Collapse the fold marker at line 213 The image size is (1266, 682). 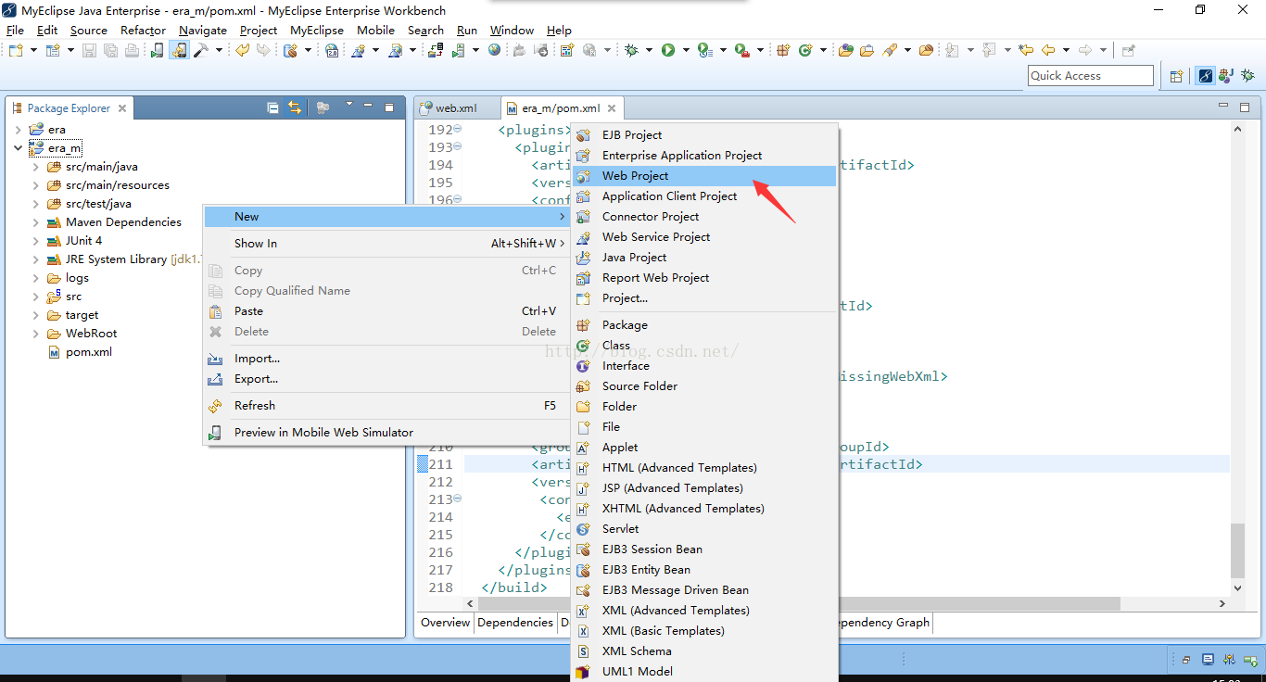(457, 499)
